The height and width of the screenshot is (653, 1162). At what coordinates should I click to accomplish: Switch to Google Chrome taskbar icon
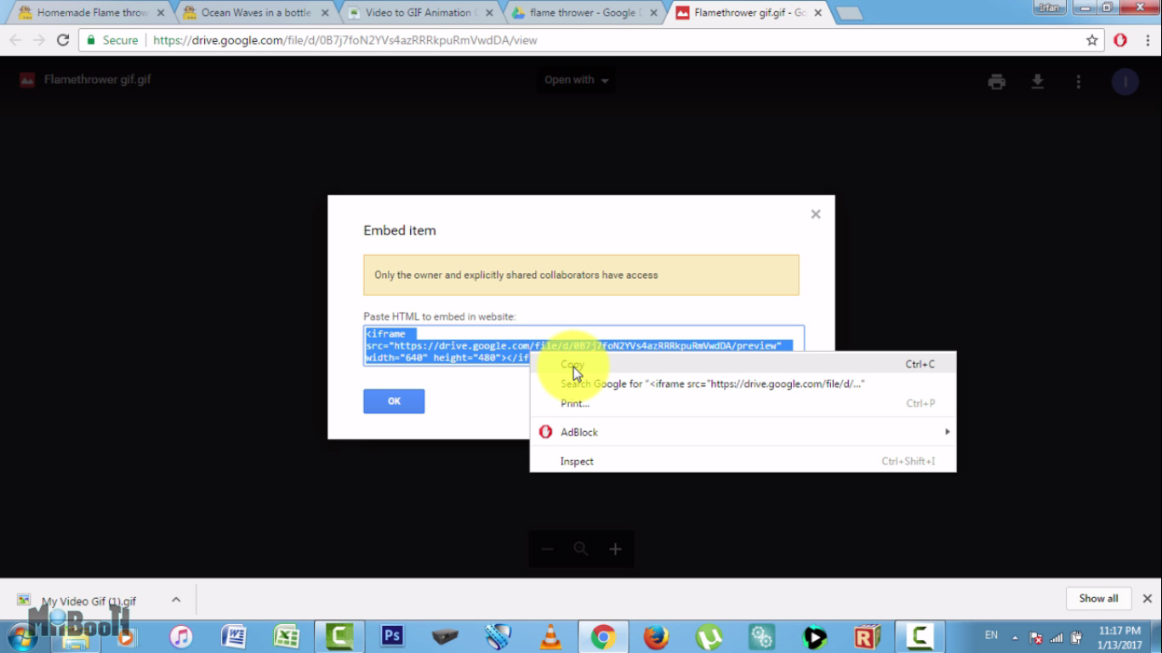pos(603,636)
